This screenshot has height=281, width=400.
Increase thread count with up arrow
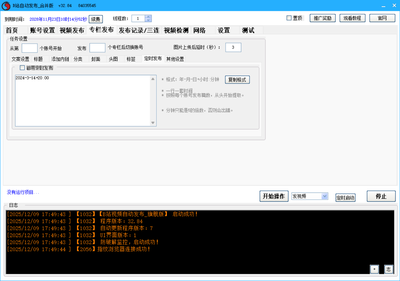[148, 17]
